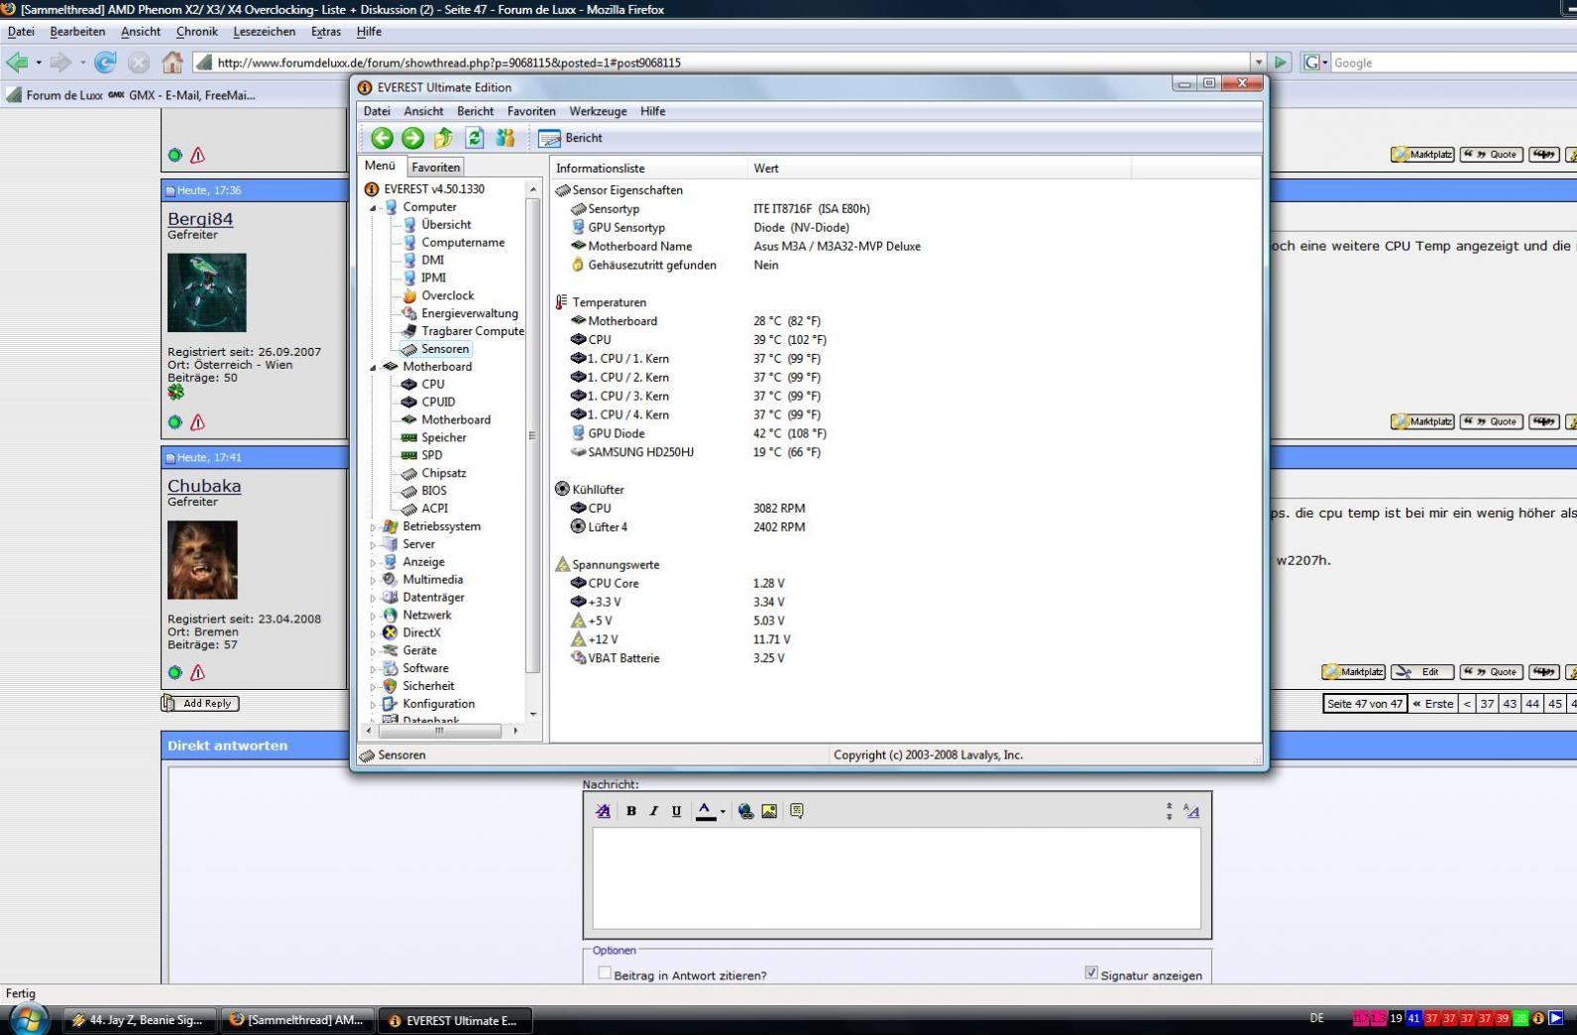Click Edit button on Chubaka post

coord(1422,672)
